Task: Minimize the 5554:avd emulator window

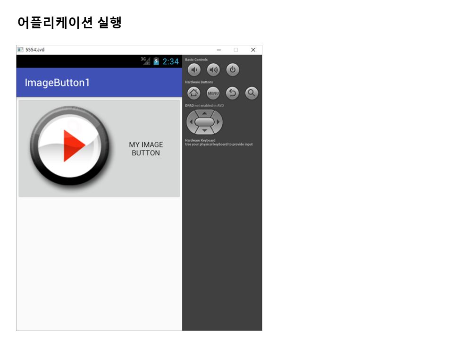Action: pos(219,50)
